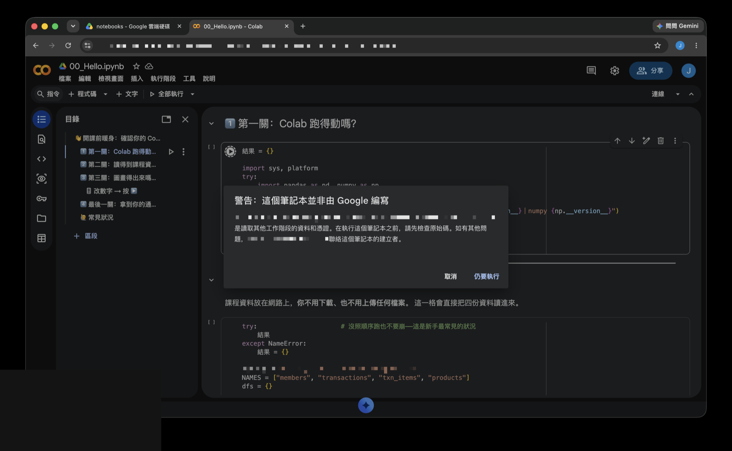Open the 說明 menu

point(209,79)
